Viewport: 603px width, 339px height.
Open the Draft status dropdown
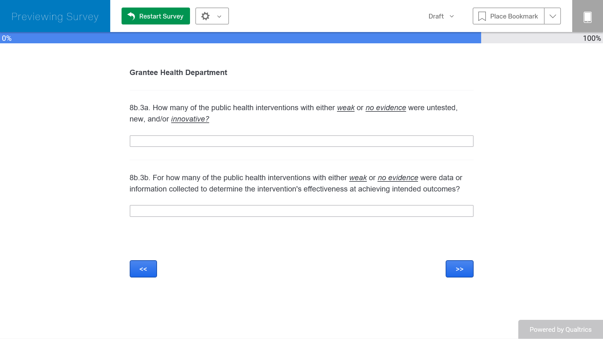pyautogui.click(x=441, y=16)
